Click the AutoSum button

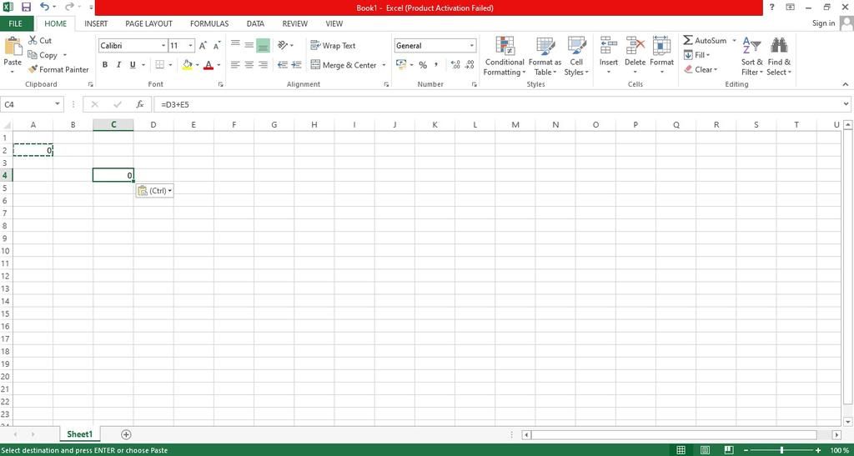pos(706,41)
